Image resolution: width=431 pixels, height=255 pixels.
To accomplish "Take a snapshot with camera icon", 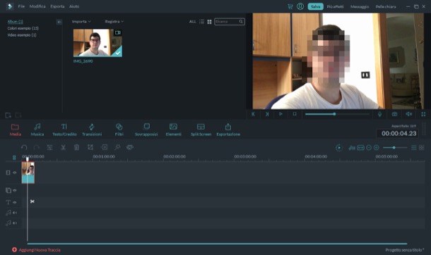I will 394,114.
